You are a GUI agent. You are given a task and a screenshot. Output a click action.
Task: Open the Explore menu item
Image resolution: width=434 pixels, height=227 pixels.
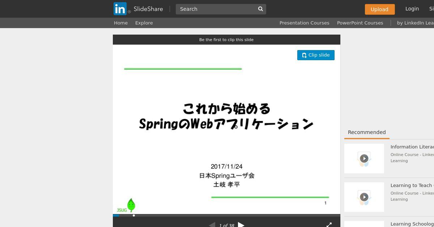click(144, 23)
